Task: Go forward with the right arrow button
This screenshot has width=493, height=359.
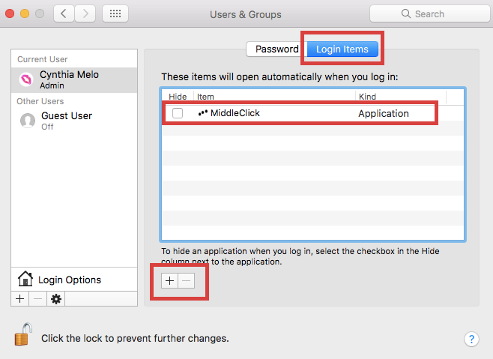Action: (x=85, y=13)
